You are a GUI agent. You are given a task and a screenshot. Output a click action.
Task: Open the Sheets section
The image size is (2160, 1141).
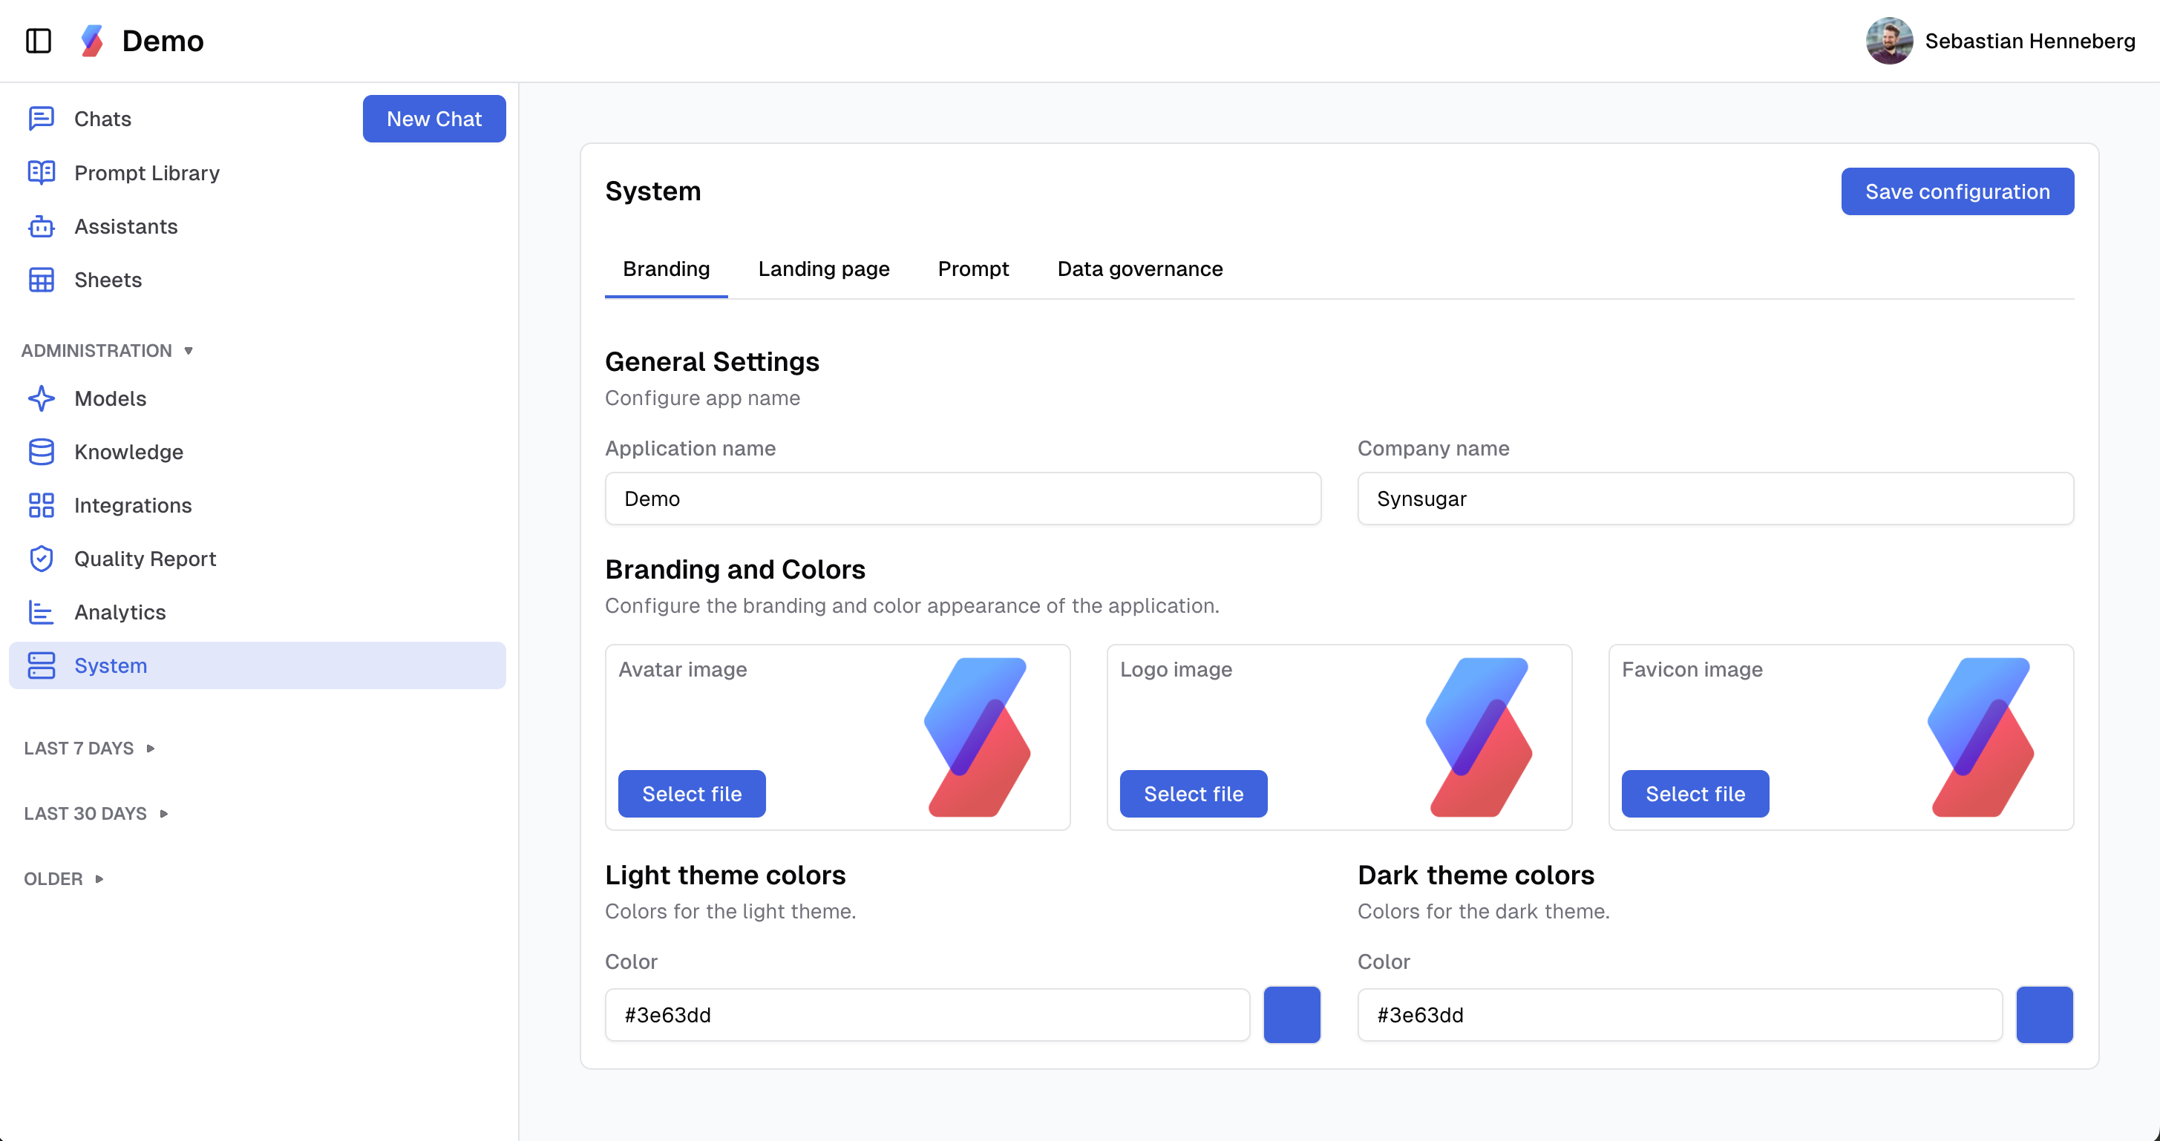(108, 279)
